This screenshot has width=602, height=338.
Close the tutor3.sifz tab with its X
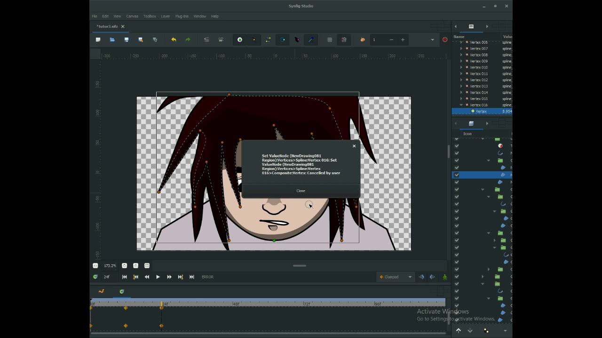click(123, 27)
